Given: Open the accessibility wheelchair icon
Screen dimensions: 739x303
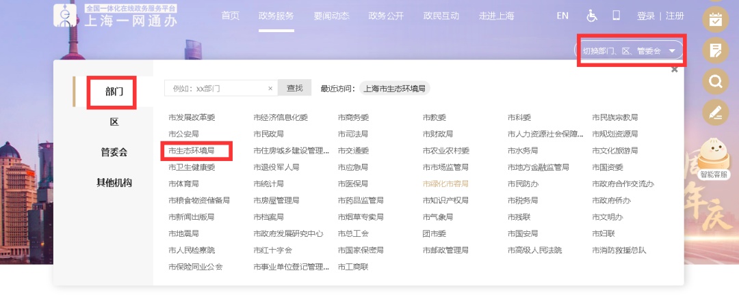Looking at the screenshot, I should tap(591, 16).
